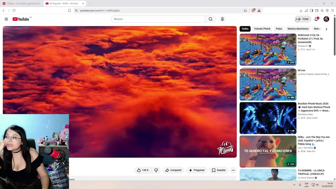
Task: Open Brazilian Phonk Music 2026 title
Action: point(314,107)
